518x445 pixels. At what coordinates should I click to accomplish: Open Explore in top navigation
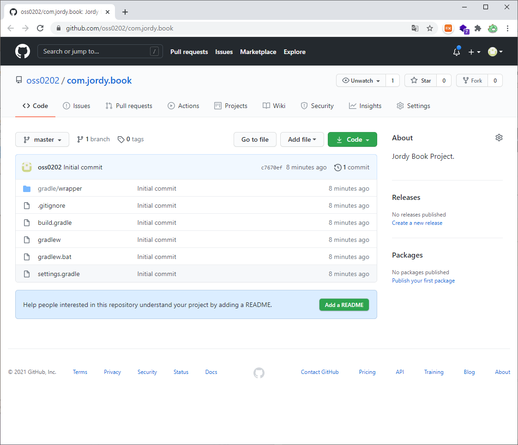295,52
